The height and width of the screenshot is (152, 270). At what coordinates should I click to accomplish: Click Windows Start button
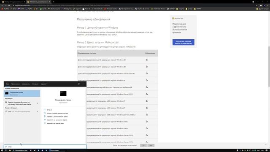pos(2,150)
